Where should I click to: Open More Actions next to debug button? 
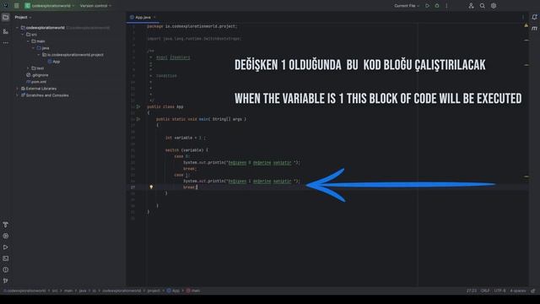[x=446, y=6]
